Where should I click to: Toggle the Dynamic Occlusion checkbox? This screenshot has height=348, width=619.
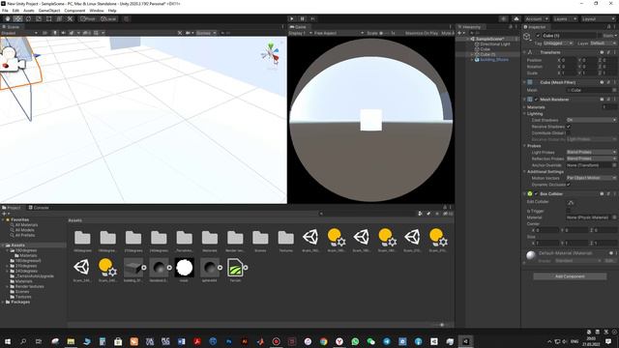tap(569, 185)
